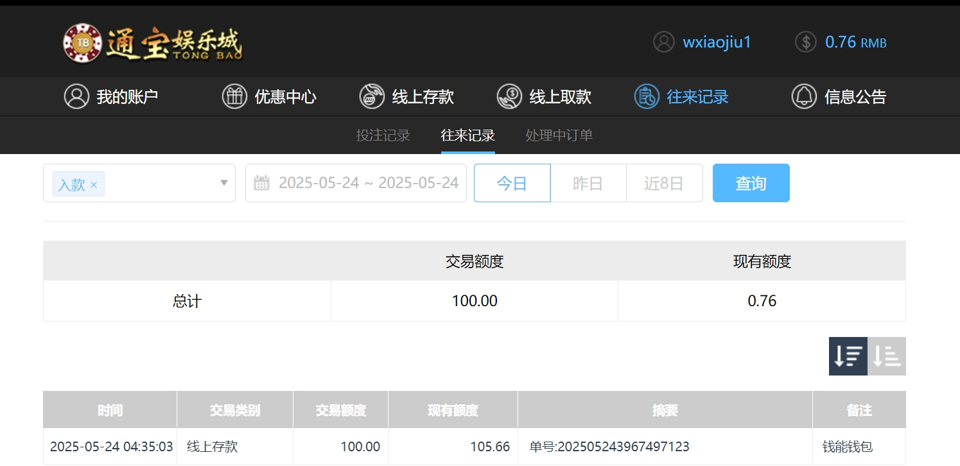Image resolution: width=960 pixels, height=466 pixels.
Task: Remove the 入款 filter tag
Action: 94,186
